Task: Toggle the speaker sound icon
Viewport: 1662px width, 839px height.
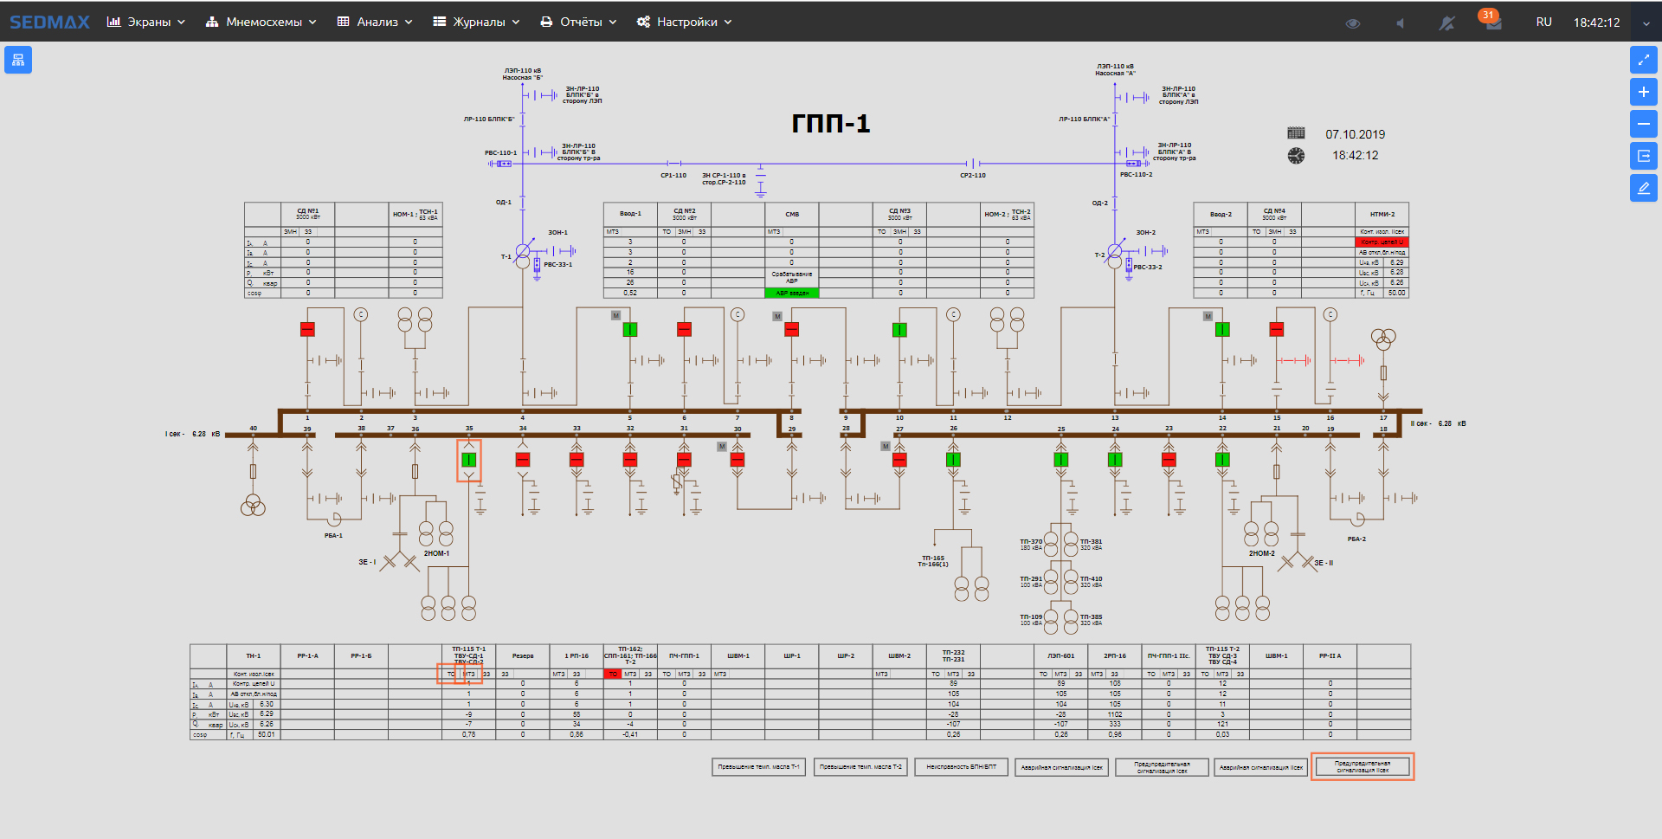Action: (x=1400, y=23)
